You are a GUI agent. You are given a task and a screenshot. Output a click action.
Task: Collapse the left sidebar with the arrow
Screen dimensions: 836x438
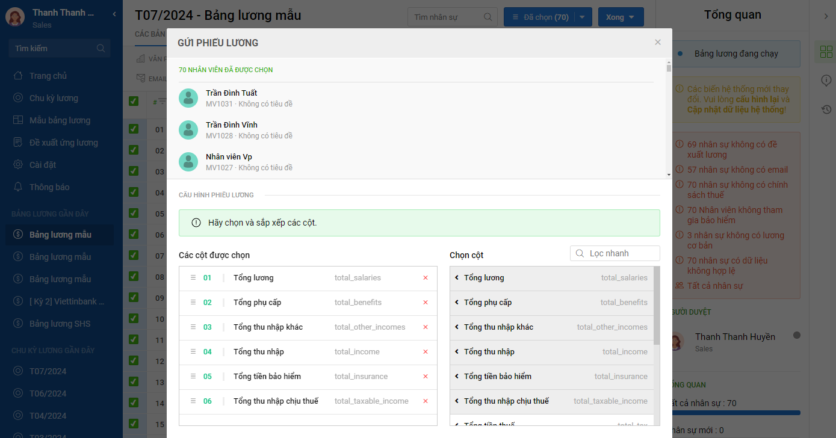114,14
